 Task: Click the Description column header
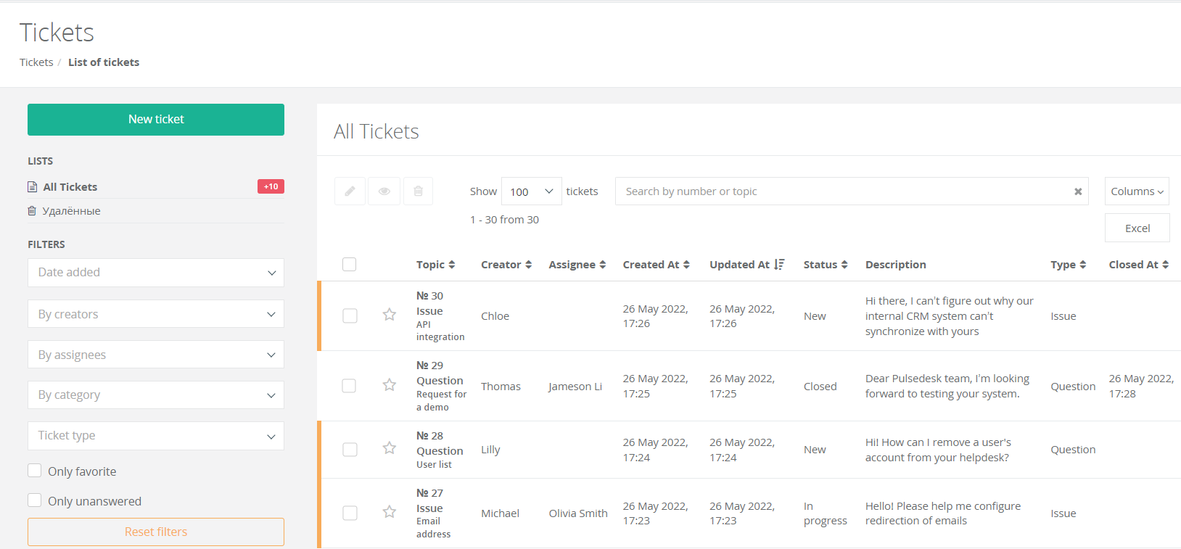coord(895,265)
